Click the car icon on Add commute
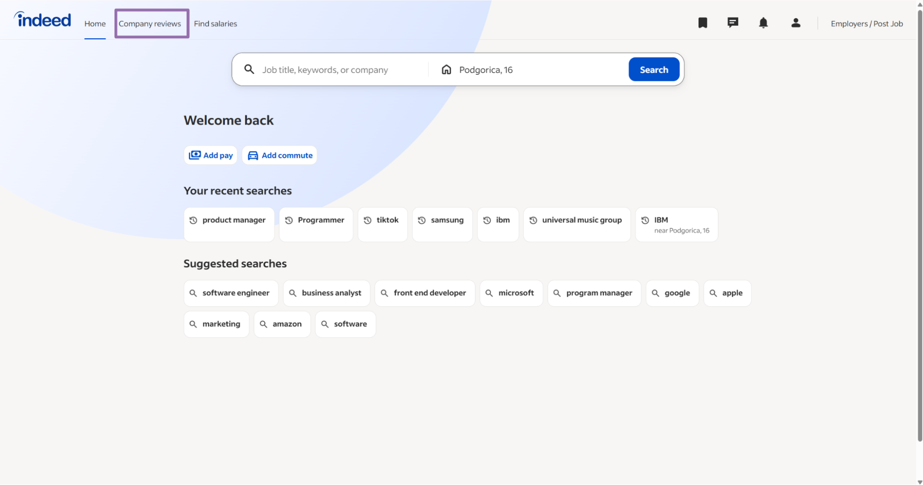This screenshot has height=485, width=923. click(x=253, y=156)
